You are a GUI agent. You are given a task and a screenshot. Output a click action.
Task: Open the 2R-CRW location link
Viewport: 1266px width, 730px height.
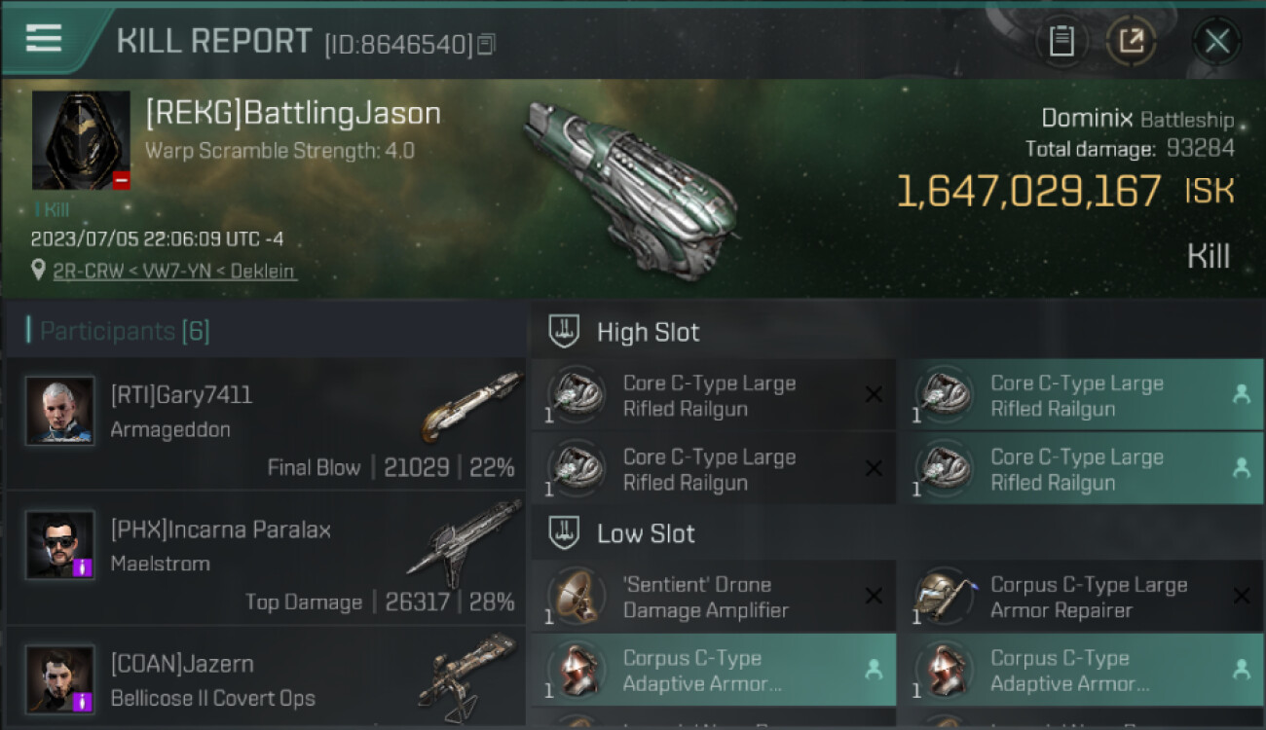(174, 272)
